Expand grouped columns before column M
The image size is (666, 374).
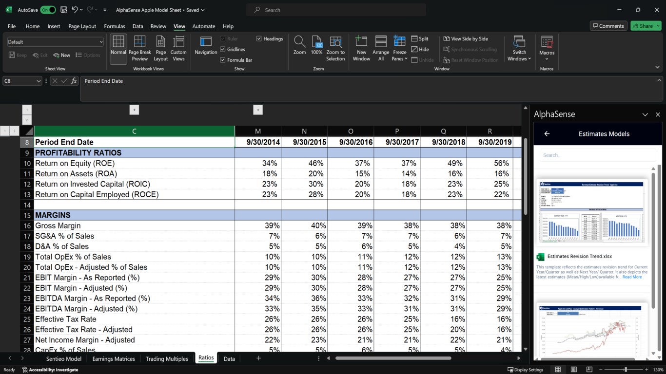(x=258, y=110)
